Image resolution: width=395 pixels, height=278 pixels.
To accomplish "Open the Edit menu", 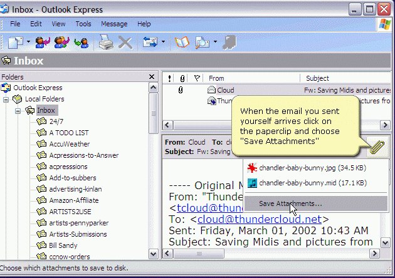I will click(x=36, y=24).
